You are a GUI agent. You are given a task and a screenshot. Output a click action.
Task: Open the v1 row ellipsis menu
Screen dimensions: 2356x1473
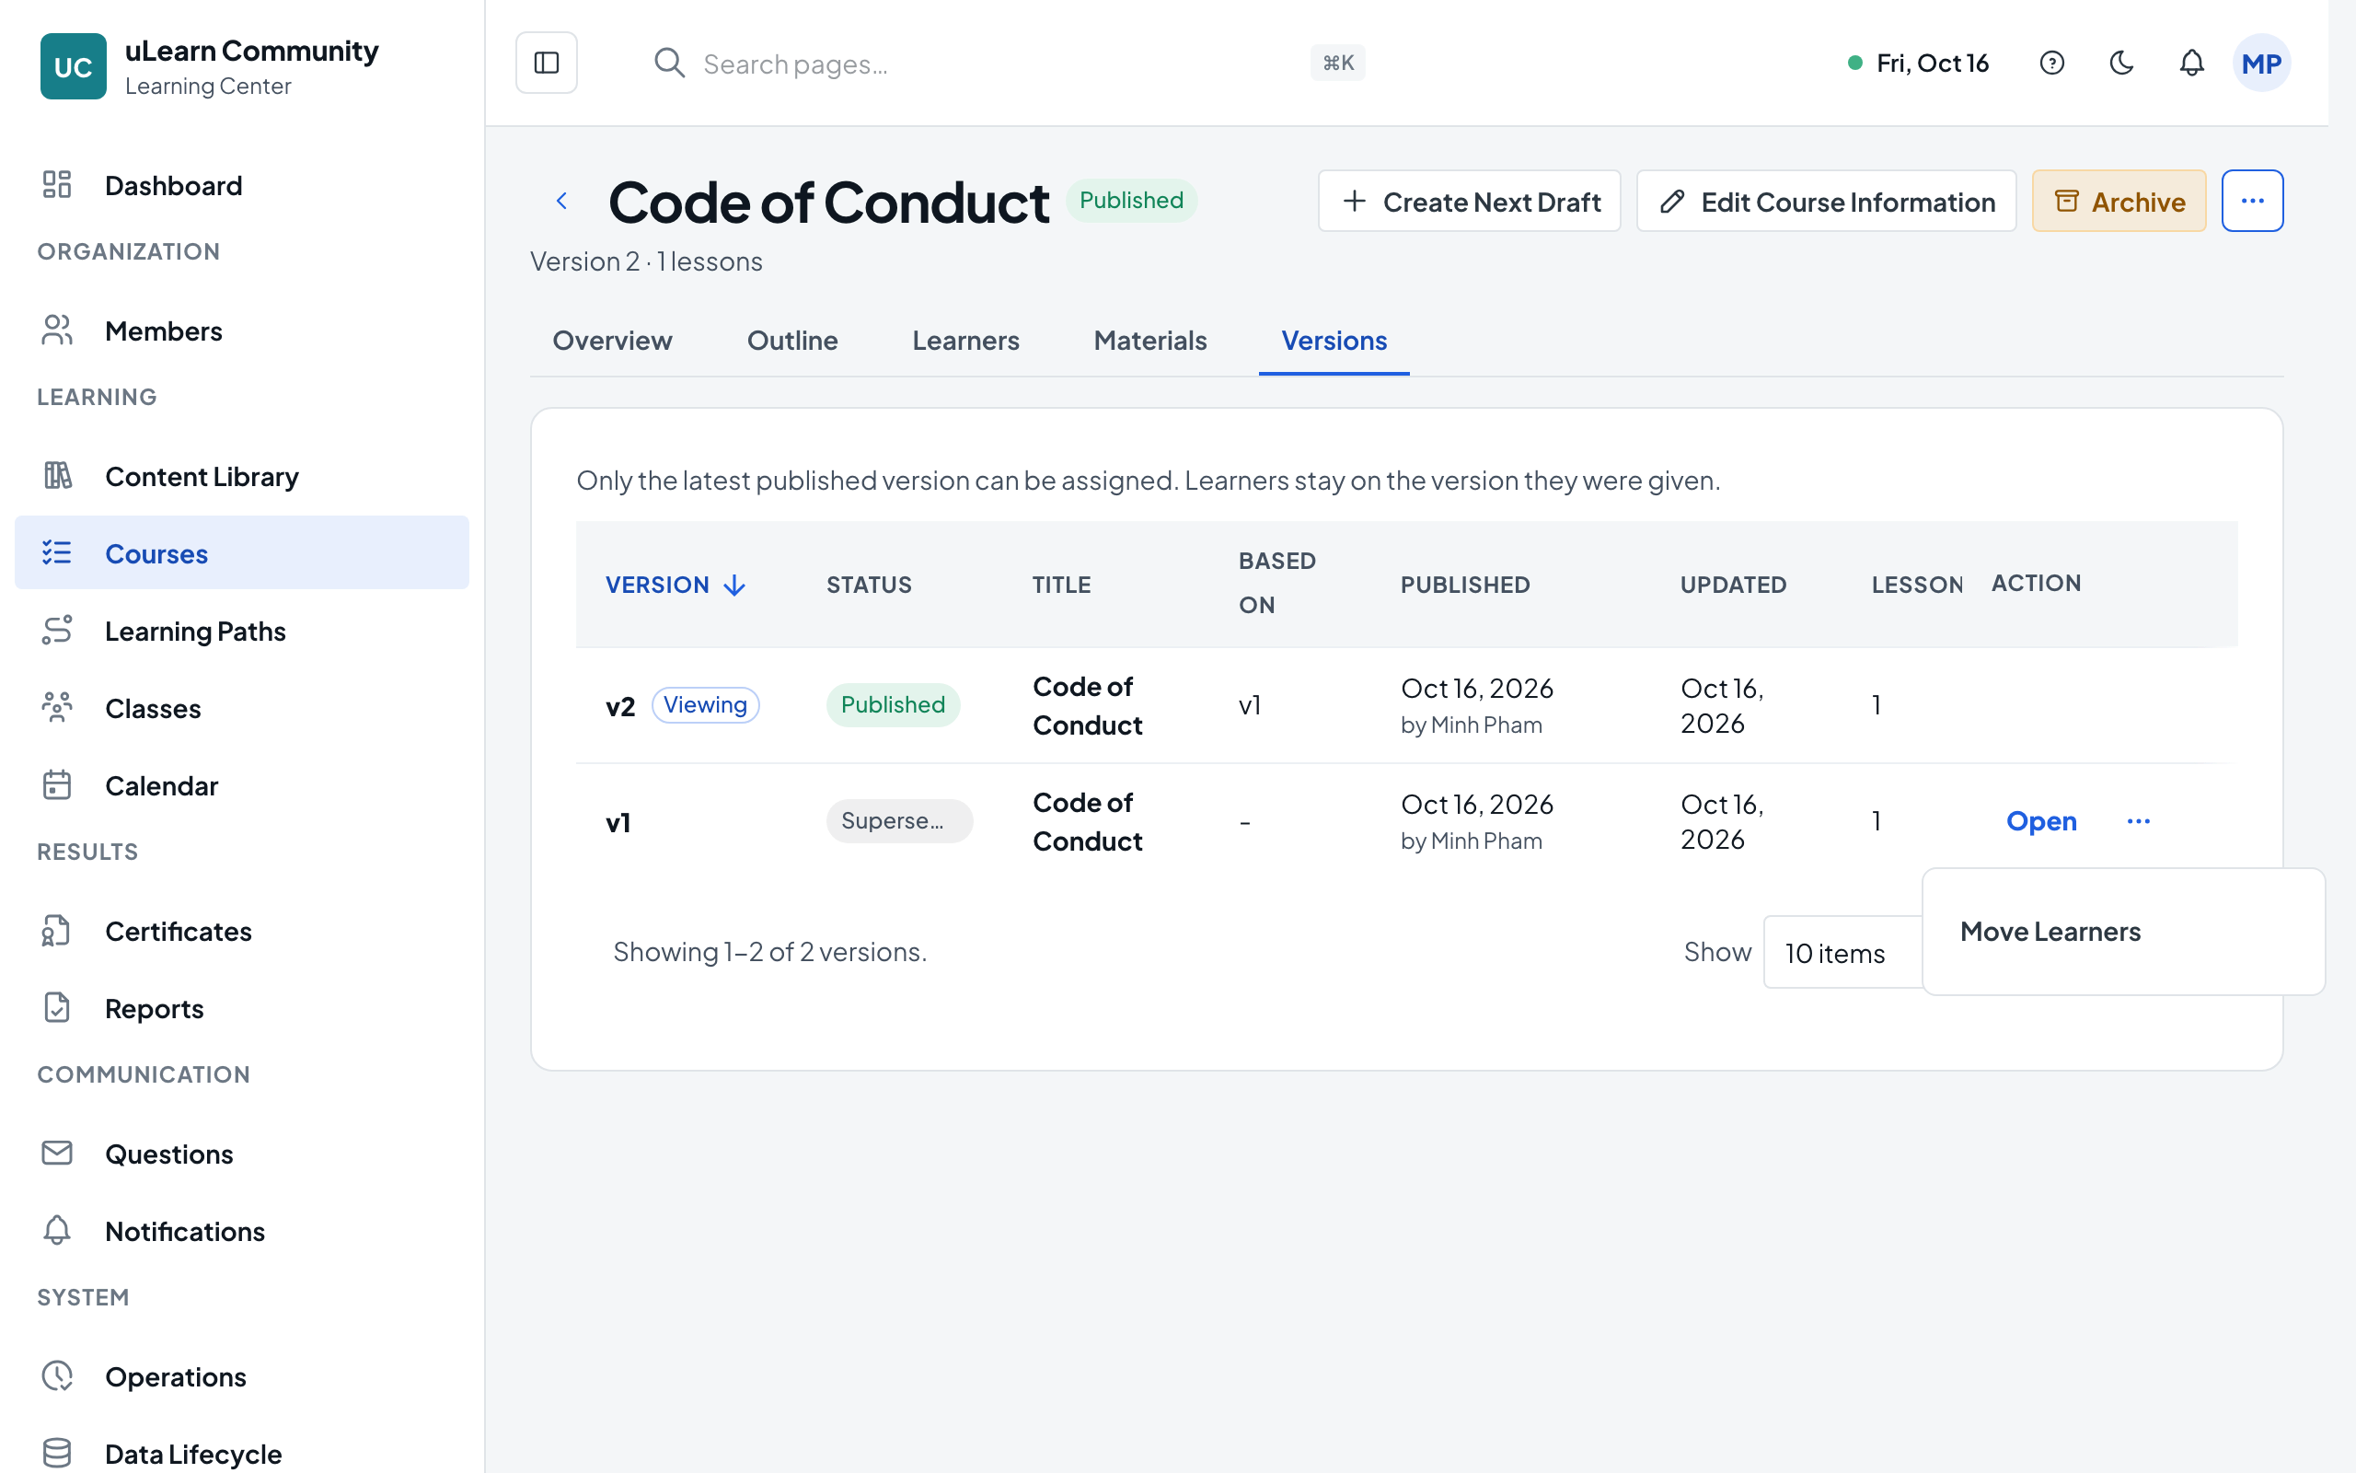click(2138, 821)
